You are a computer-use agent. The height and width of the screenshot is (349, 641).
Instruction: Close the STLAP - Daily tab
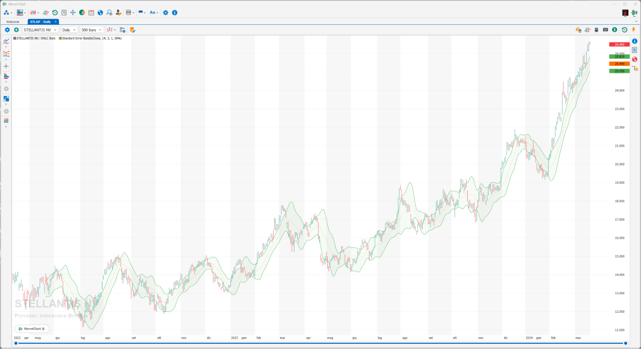pos(55,22)
